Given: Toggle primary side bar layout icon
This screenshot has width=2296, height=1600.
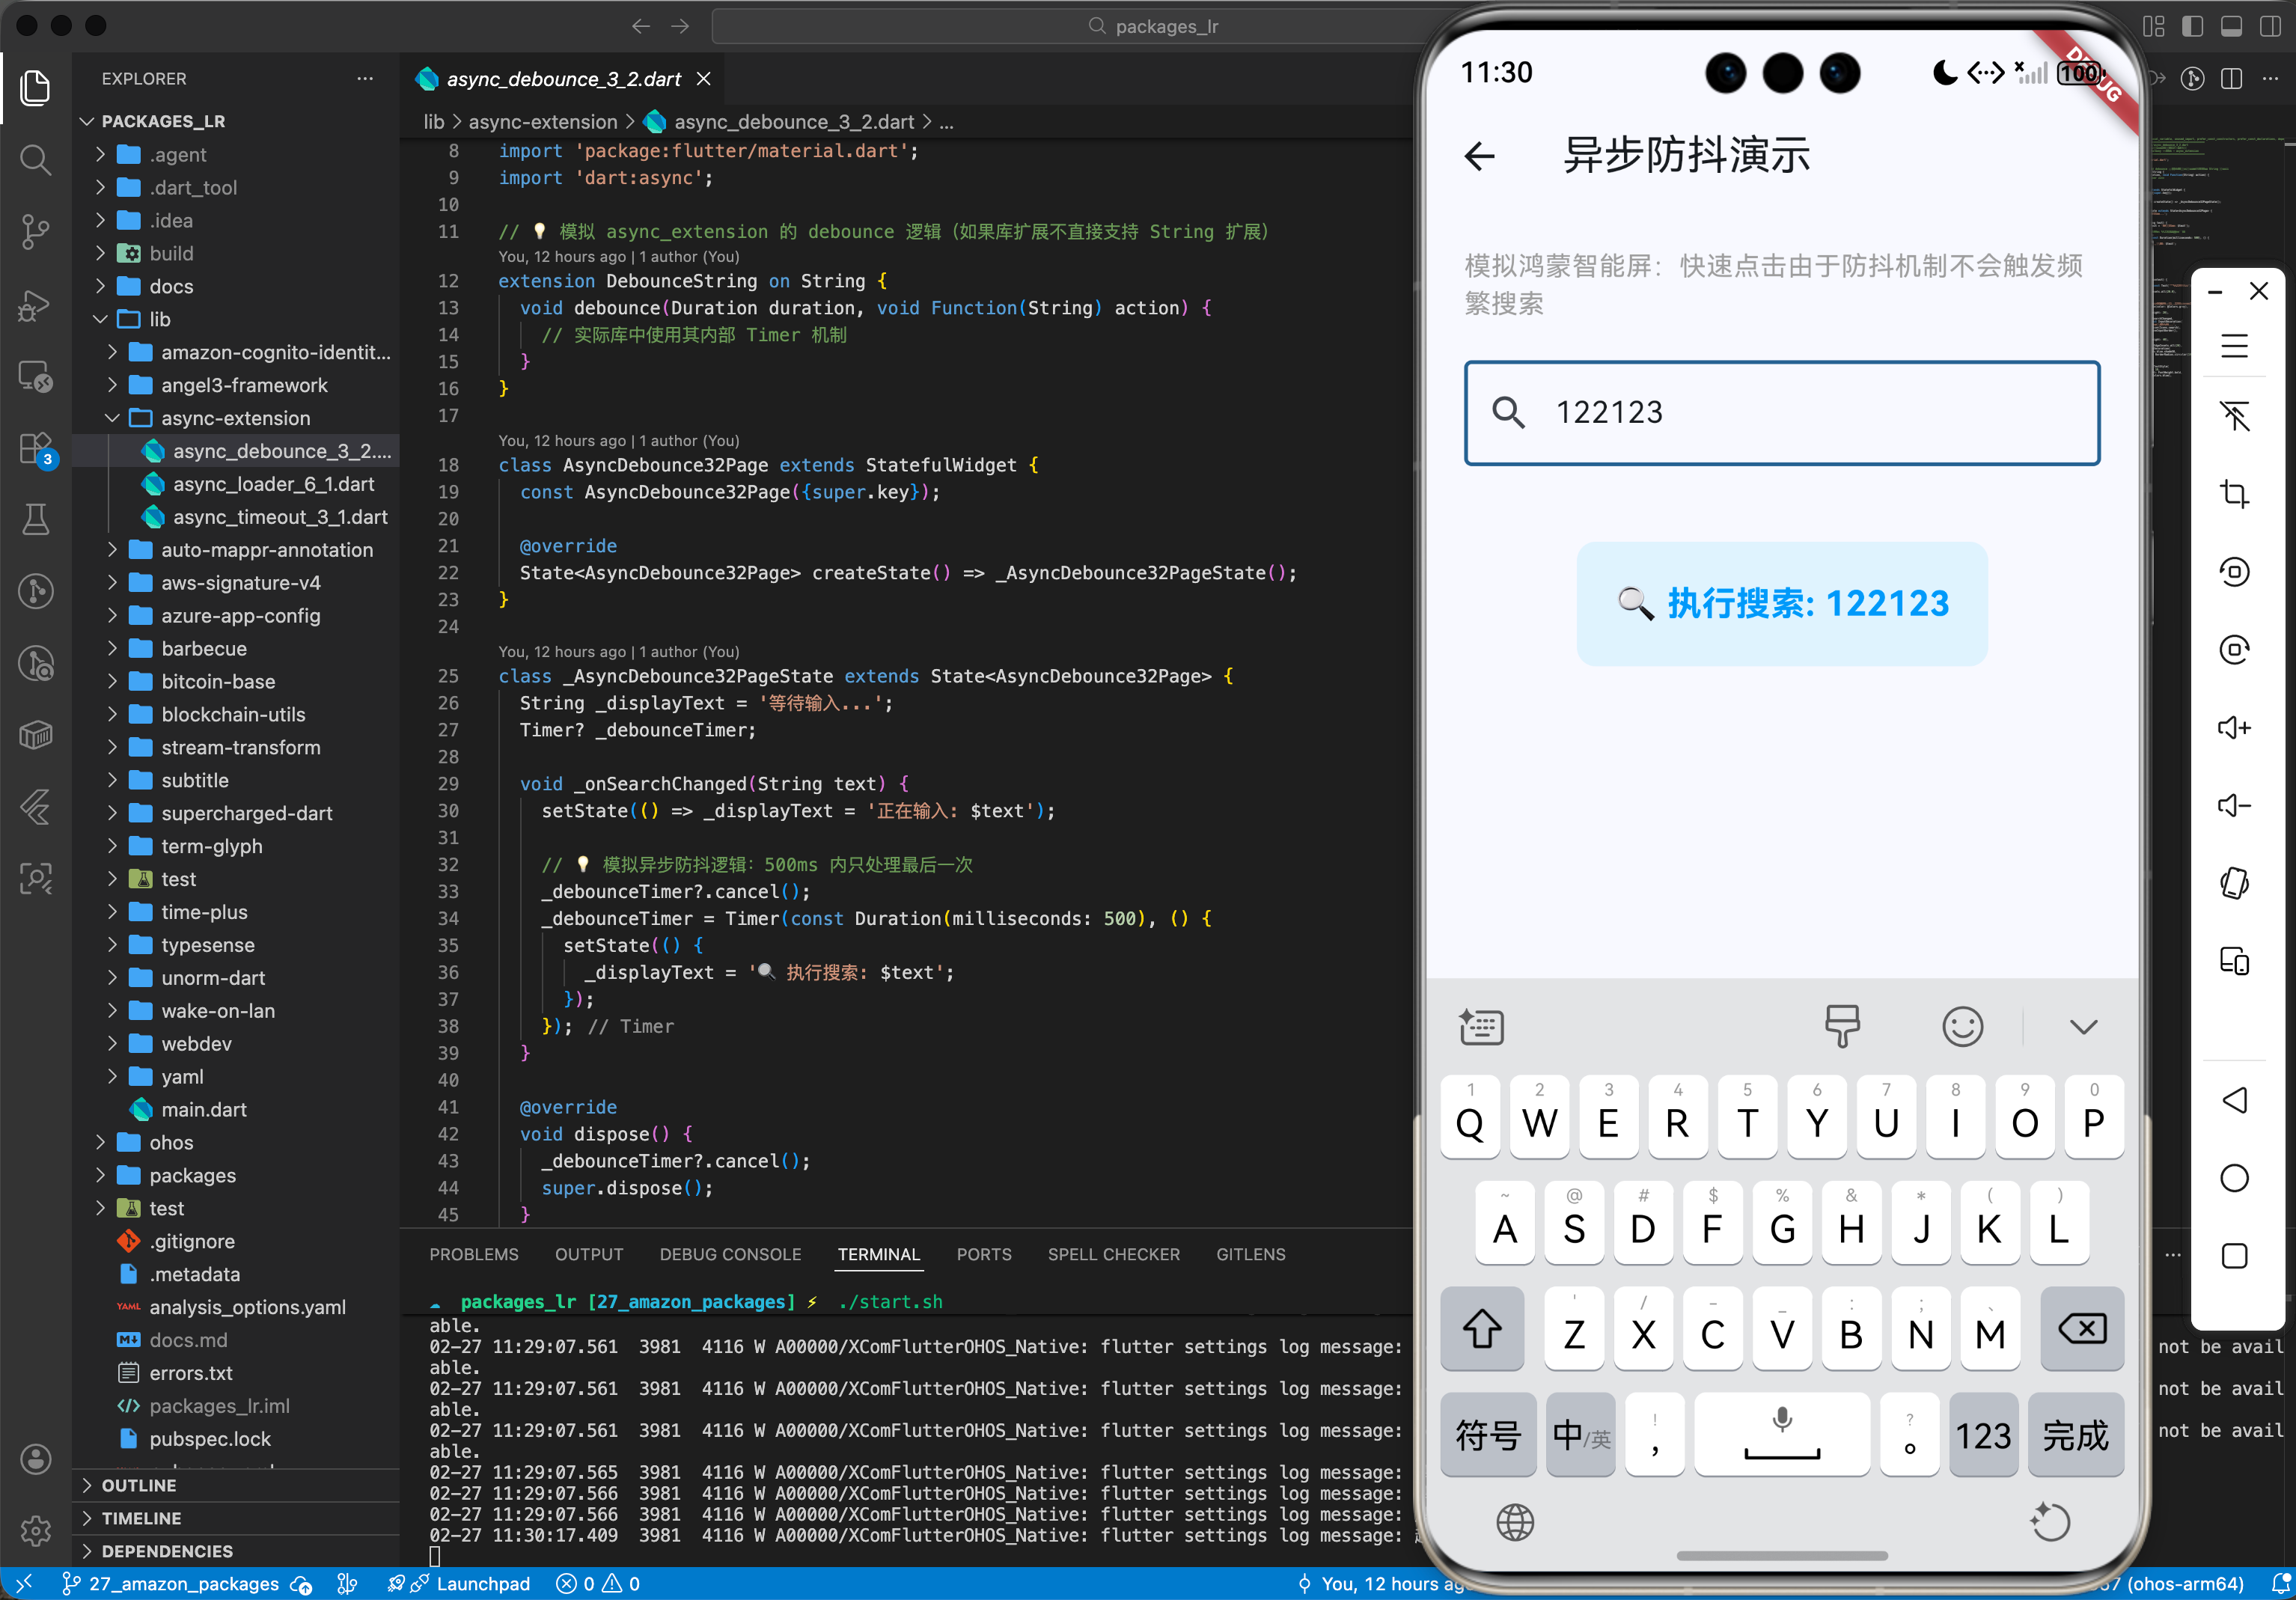Looking at the screenshot, I should pyautogui.click(x=2191, y=26).
